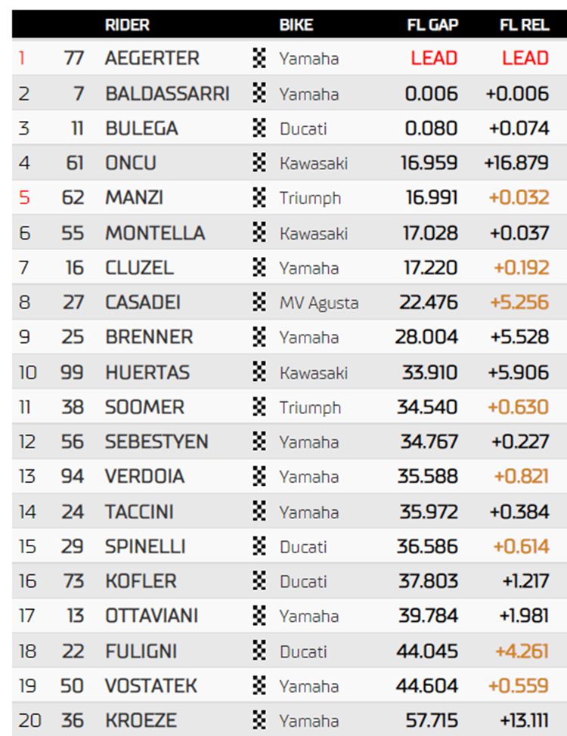
Task: Click the checkered flag next to KOFLER
Action: pyautogui.click(x=259, y=581)
